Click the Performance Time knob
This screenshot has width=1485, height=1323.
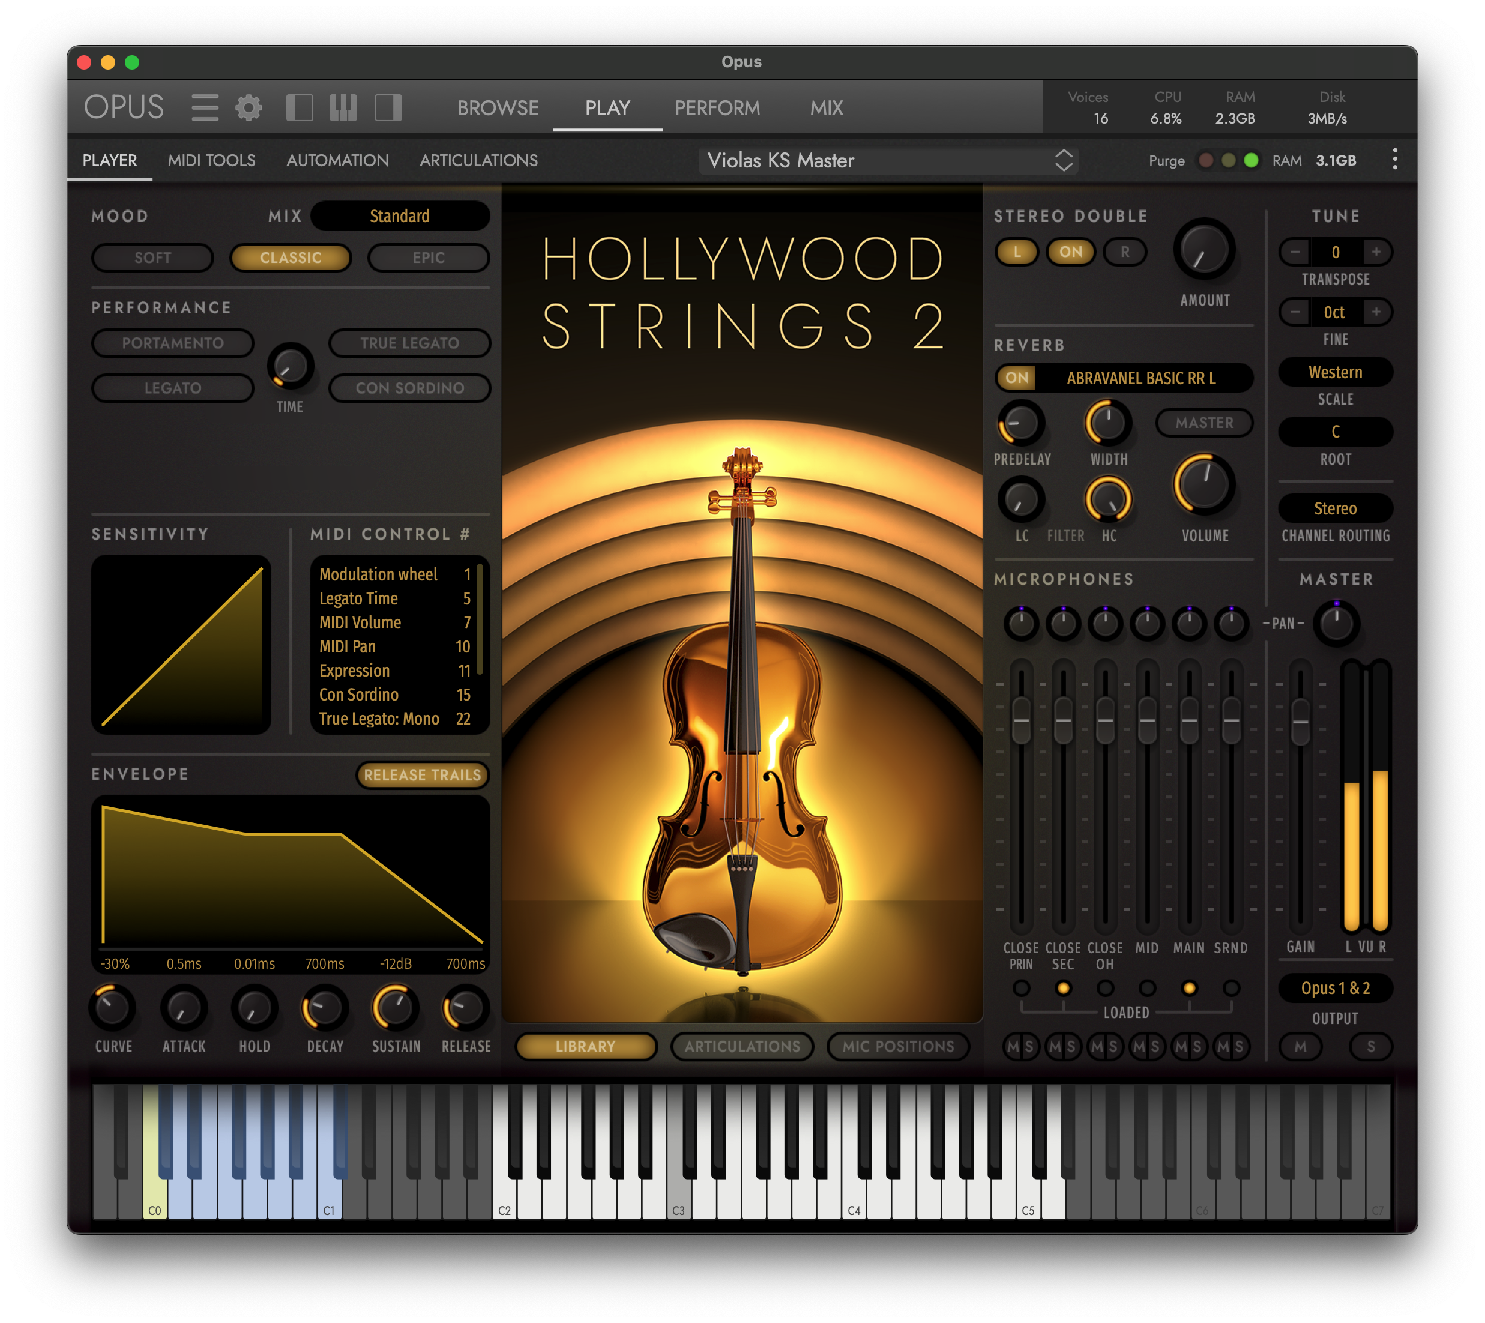290,365
